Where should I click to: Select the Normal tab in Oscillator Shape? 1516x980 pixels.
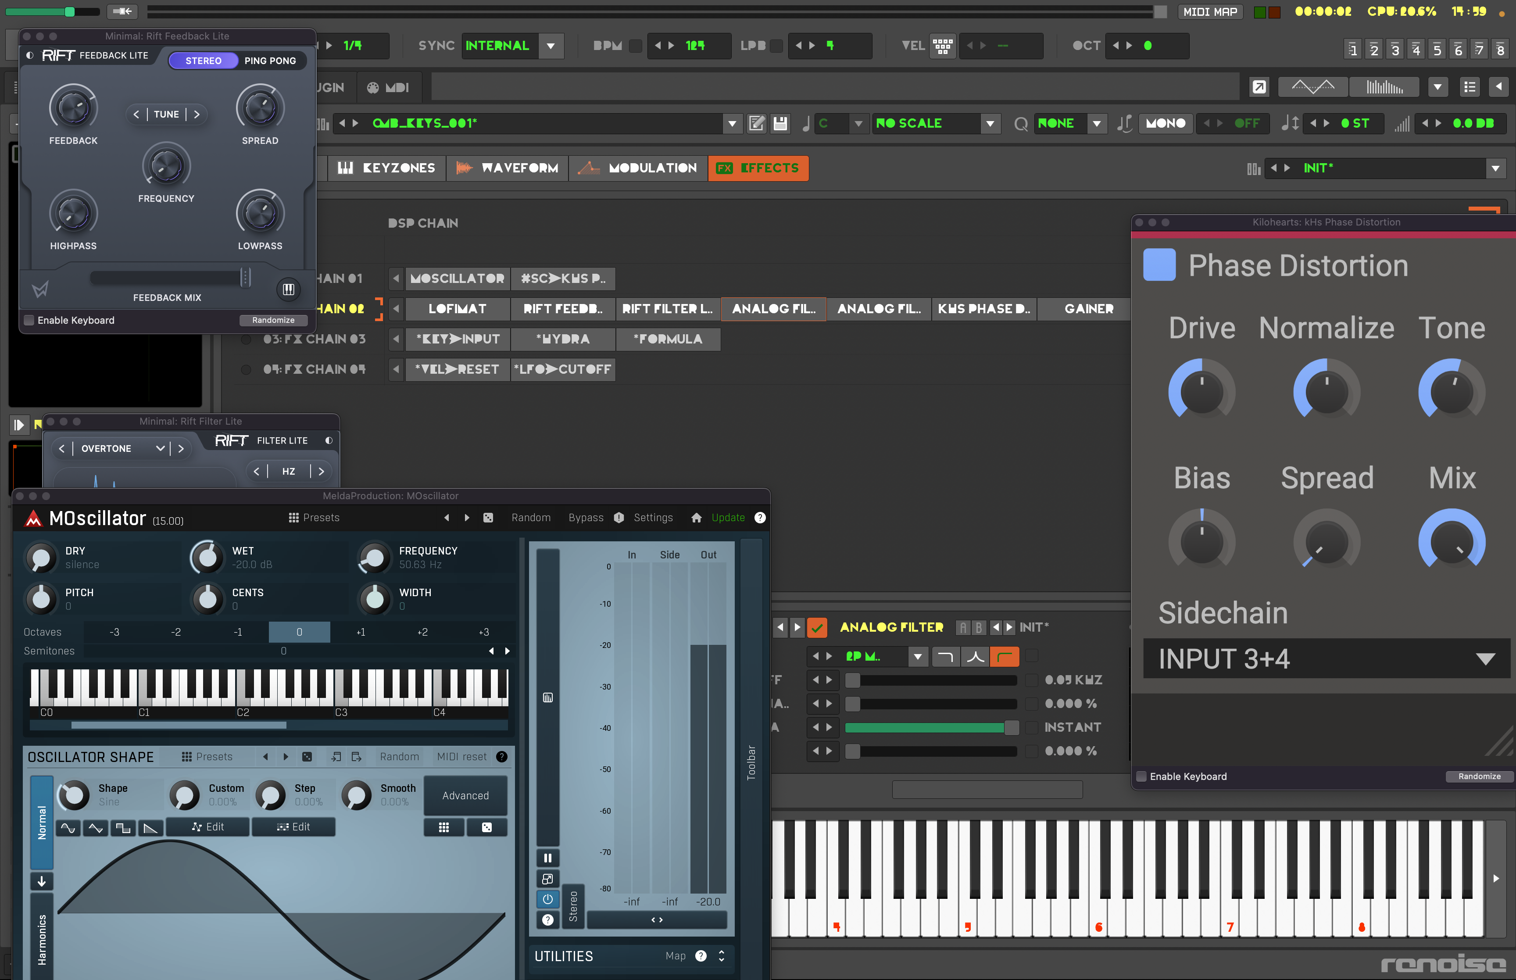[42, 822]
